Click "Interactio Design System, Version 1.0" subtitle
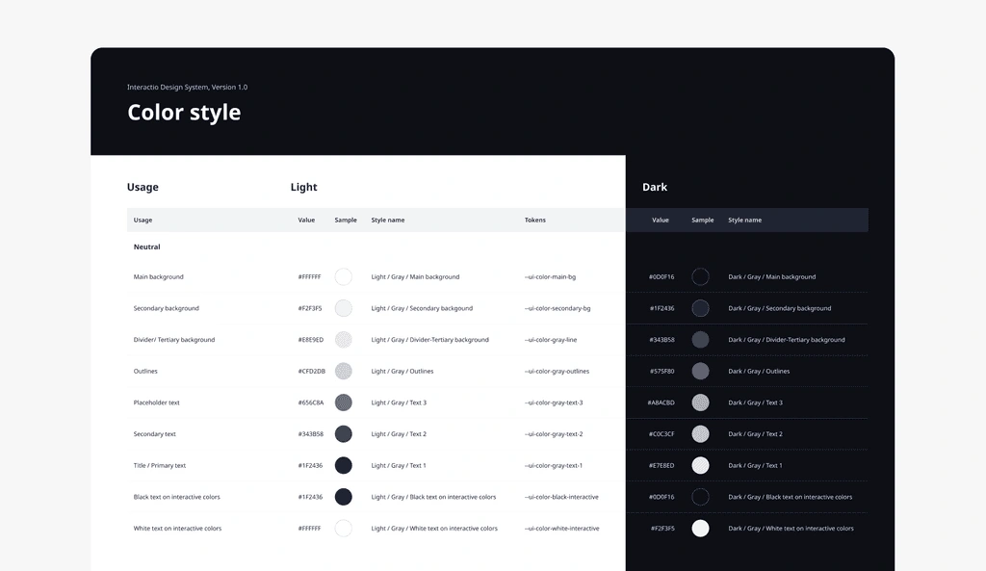Image resolution: width=986 pixels, height=571 pixels. click(x=188, y=87)
